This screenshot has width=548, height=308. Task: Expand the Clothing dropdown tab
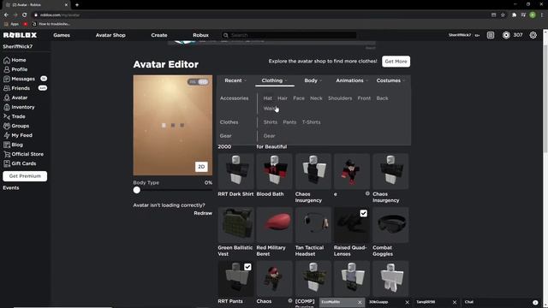[x=274, y=80]
